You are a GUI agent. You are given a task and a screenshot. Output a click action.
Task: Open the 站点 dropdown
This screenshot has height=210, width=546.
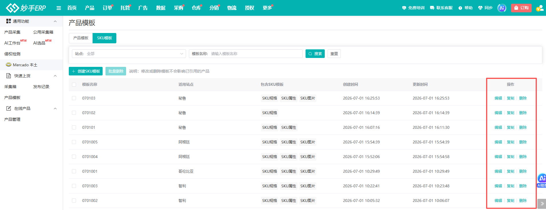point(129,54)
